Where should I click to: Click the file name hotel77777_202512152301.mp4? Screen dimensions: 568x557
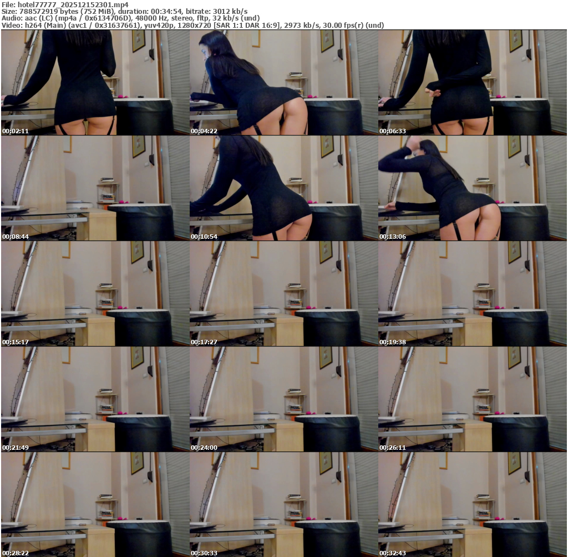73,4
